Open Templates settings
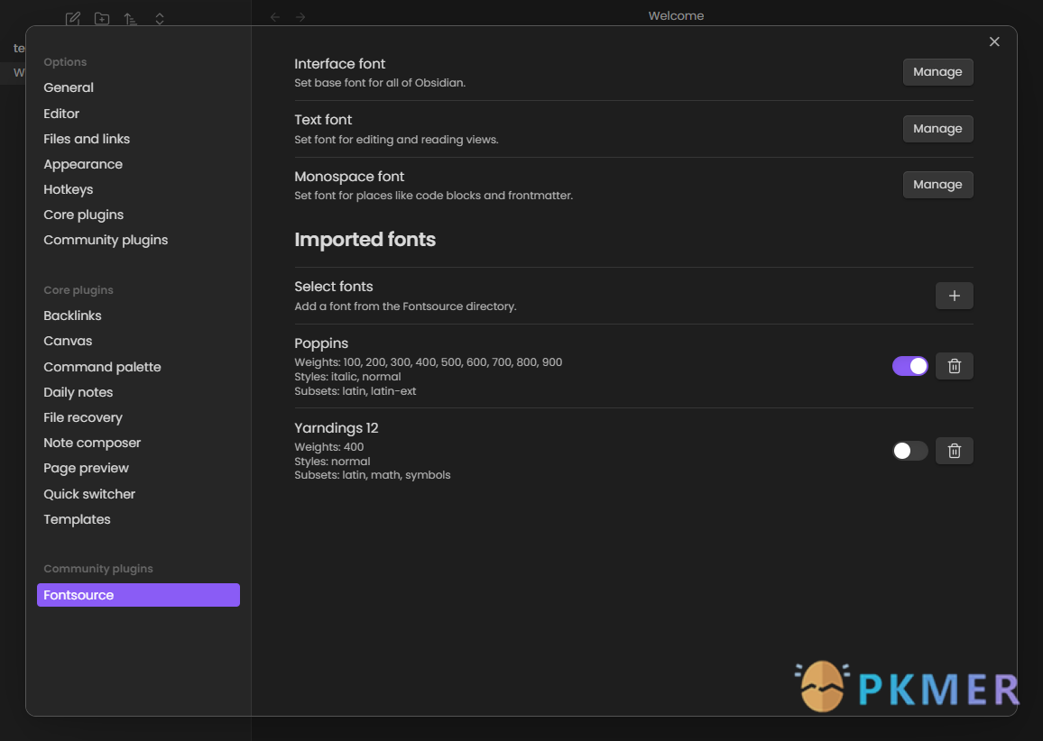The height and width of the screenshot is (741, 1043). 138,519
